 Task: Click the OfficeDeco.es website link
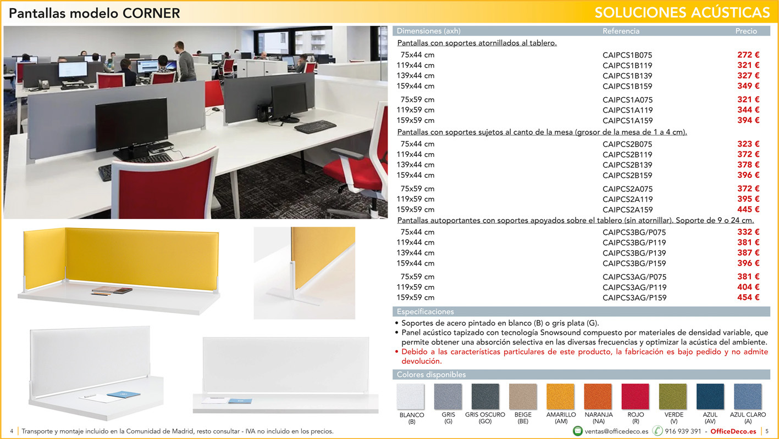coord(733,431)
